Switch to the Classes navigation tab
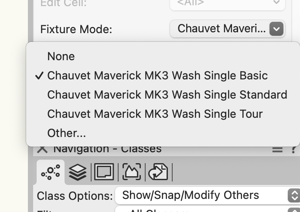Image resolution: width=300 pixels, height=212 pixels. pyautogui.click(x=51, y=172)
